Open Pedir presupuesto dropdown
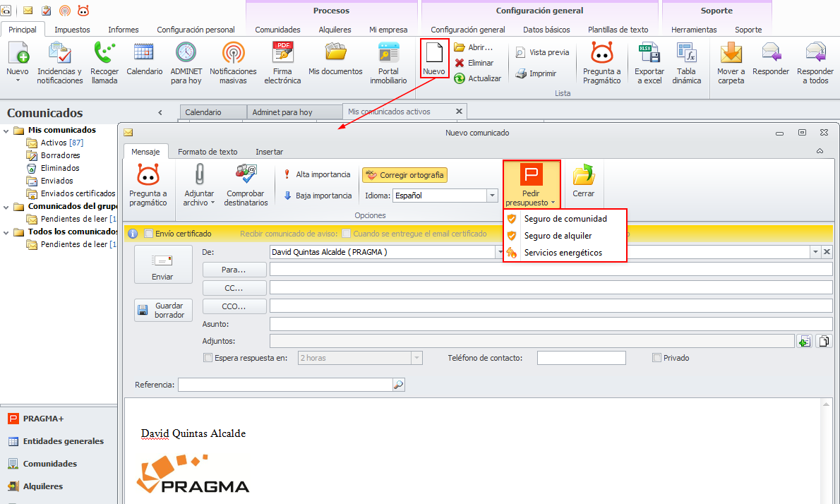840x504 pixels. pyautogui.click(x=553, y=203)
